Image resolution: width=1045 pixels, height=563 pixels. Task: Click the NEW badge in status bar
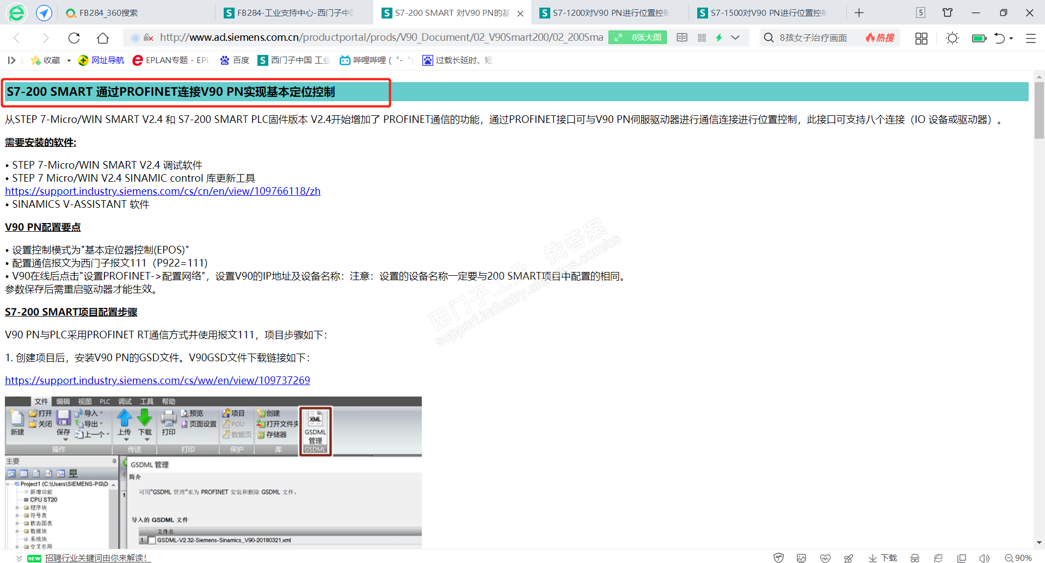(x=34, y=559)
